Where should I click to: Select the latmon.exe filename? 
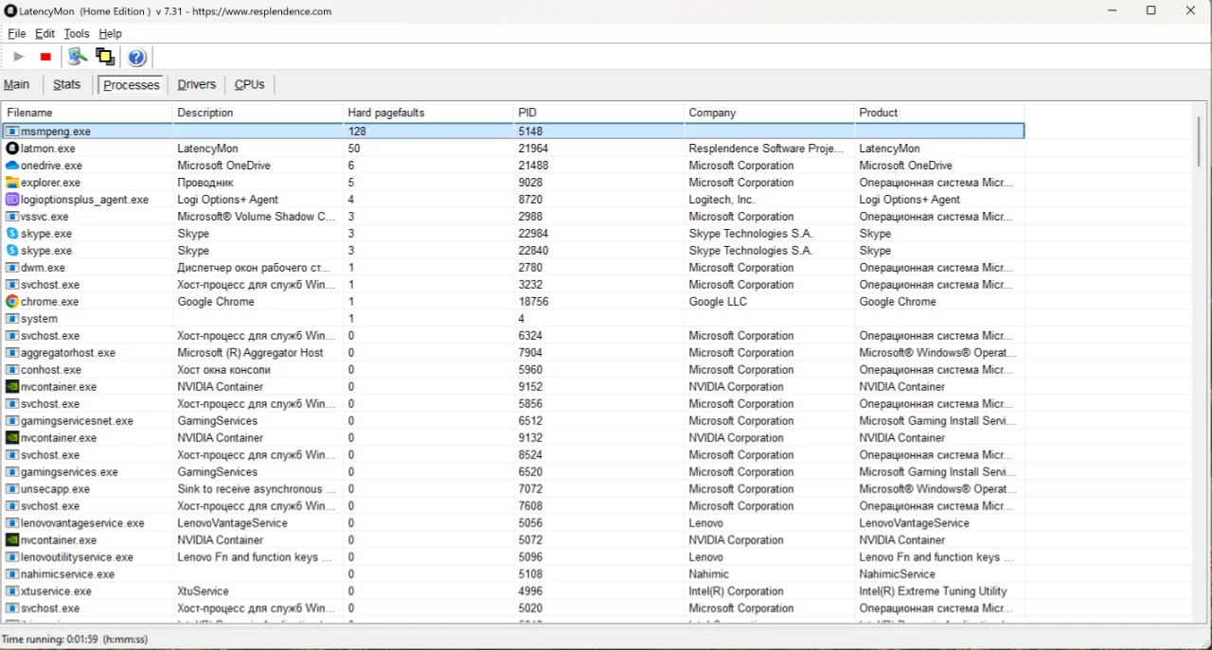(48, 149)
